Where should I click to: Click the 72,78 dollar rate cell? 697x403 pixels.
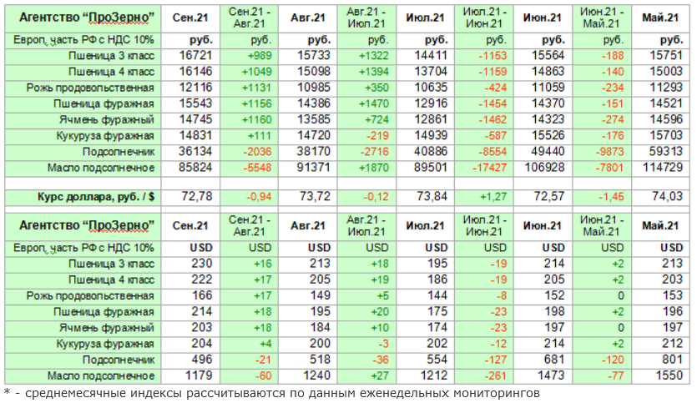point(190,197)
